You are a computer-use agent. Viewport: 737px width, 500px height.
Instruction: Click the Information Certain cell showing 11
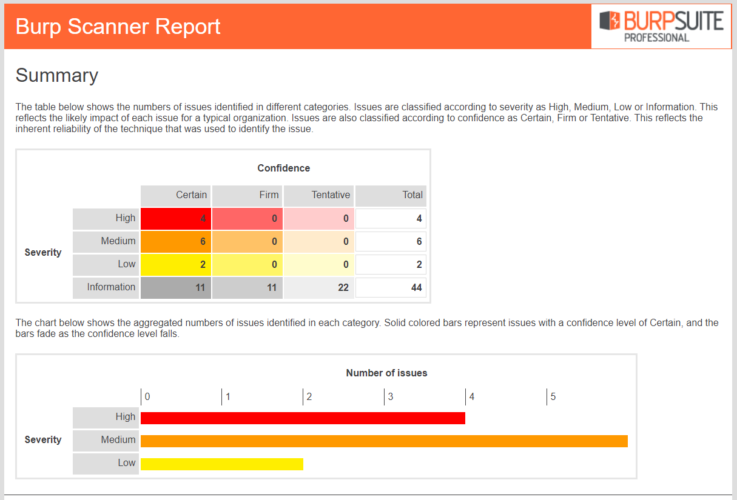tap(176, 288)
